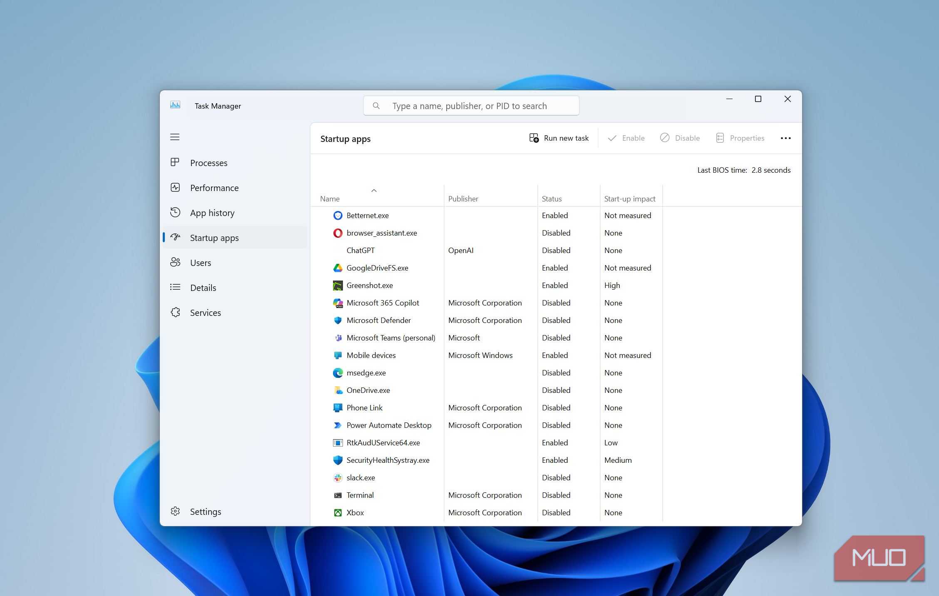The image size is (939, 596).
Task: Open the Details panel icon
Action: (x=175, y=287)
